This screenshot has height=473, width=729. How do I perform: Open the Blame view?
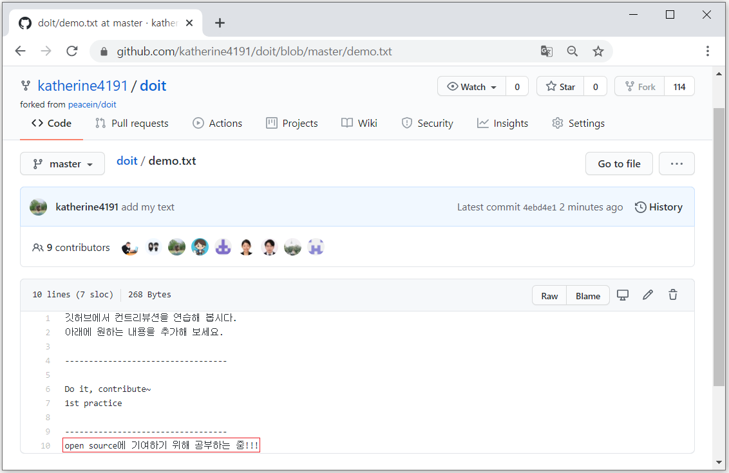pos(588,296)
